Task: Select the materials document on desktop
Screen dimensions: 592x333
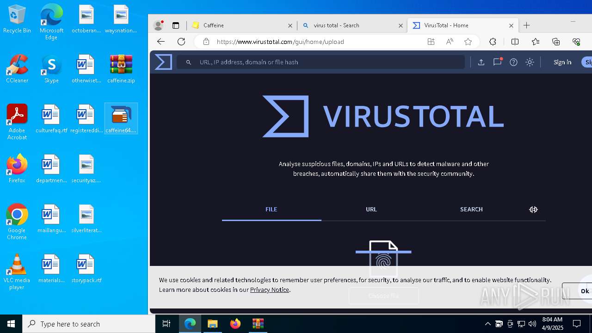Action: pyautogui.click(x=51, y=269)
